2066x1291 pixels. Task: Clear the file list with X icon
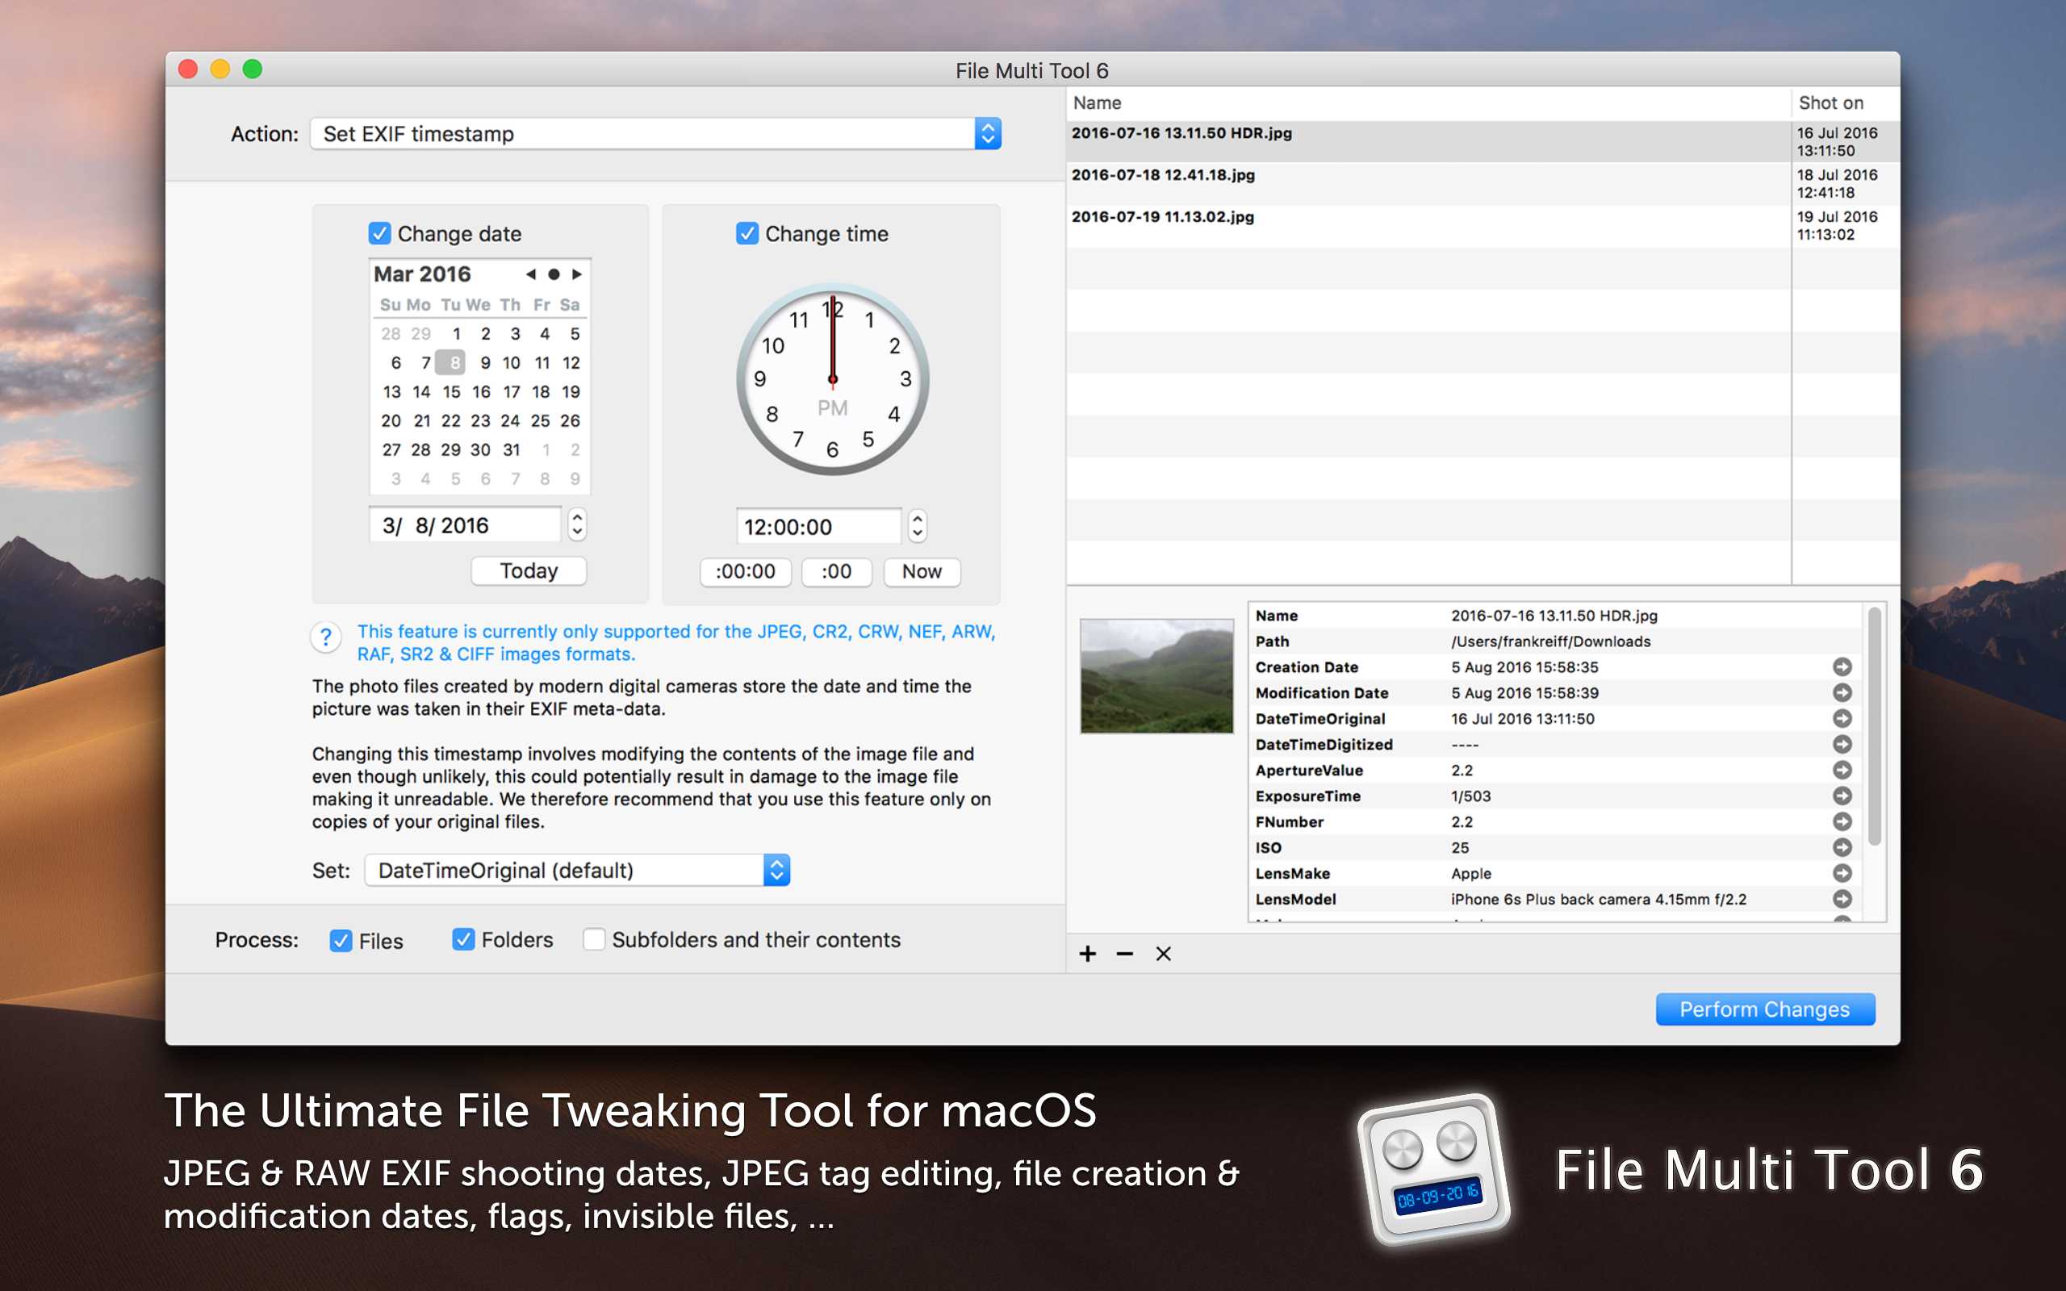(1164, 954)
